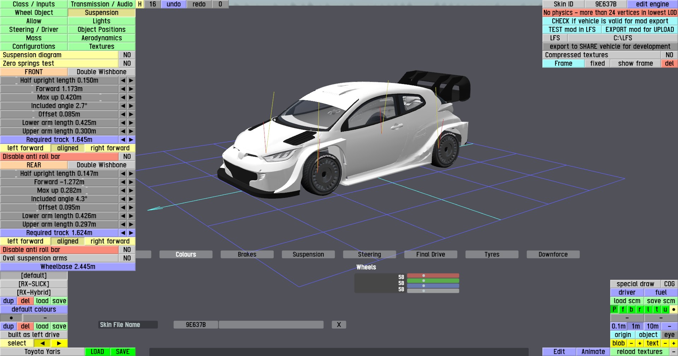
Task: Click the green b view button
Action: coord(631,309)
